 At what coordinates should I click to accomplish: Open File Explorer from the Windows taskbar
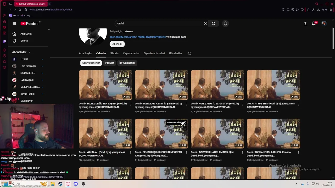pyautogui.click(x=53, y=184)
